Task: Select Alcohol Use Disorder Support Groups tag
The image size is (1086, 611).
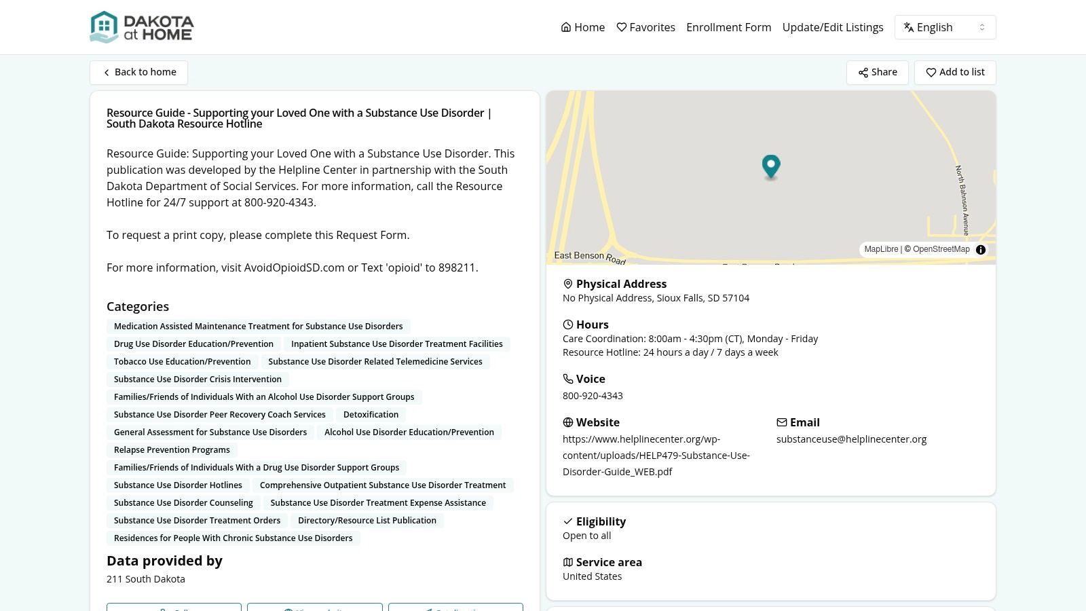Action: point(264,397)
